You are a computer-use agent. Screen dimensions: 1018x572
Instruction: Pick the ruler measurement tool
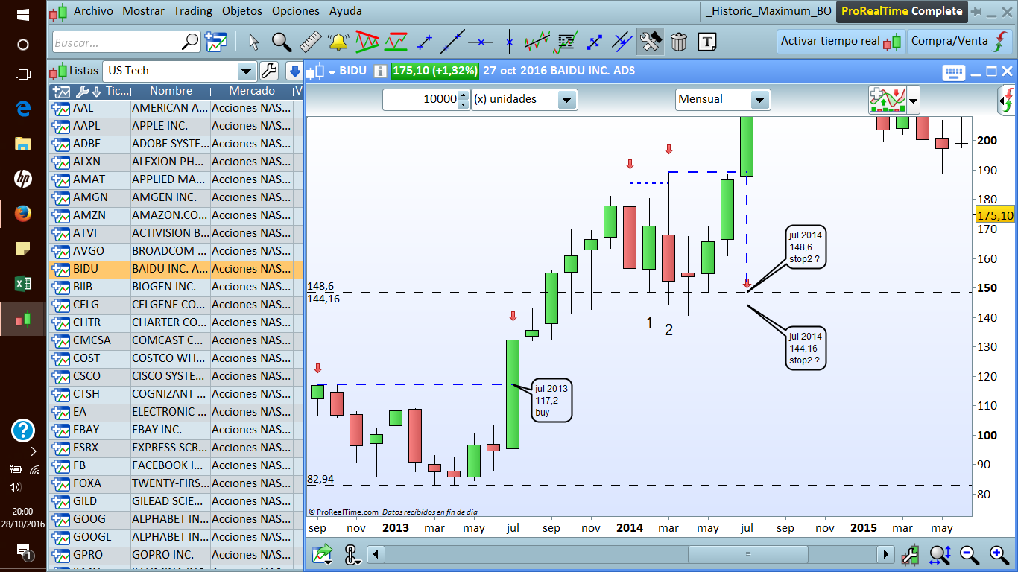click(310, 42)
